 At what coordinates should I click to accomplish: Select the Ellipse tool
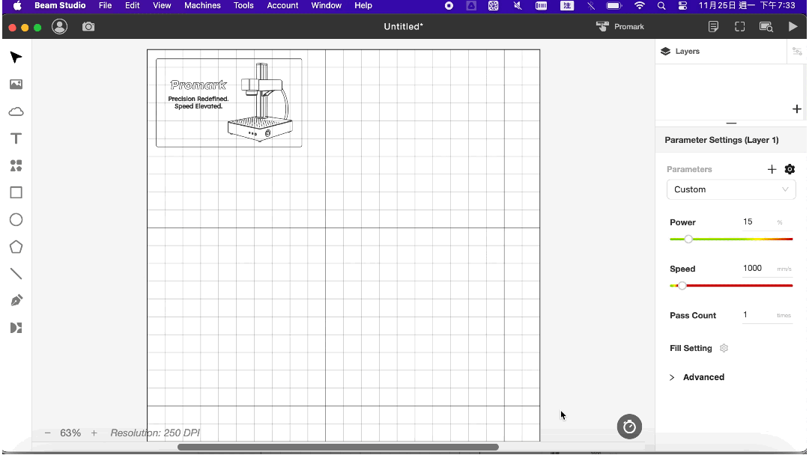coord(16,219)
